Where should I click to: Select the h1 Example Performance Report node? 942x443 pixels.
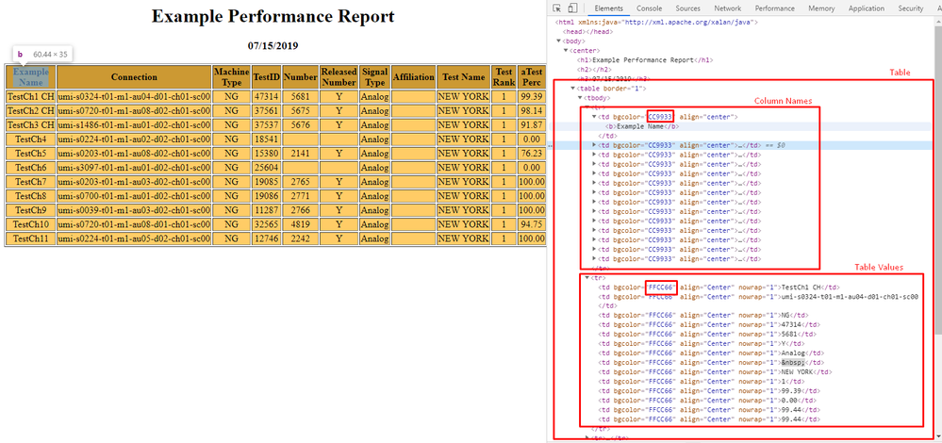pyautogui.click(x=646, y=60)
